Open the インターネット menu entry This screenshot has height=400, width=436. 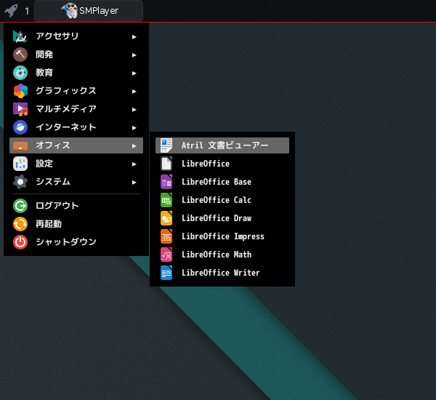[76, 127]
